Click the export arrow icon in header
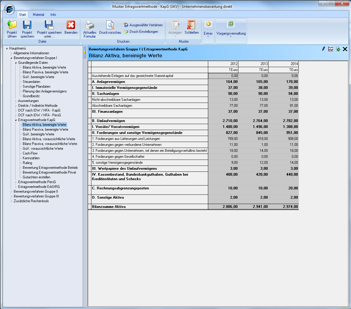The height and width of the screenshot is (309, 351). coord(338,49)
